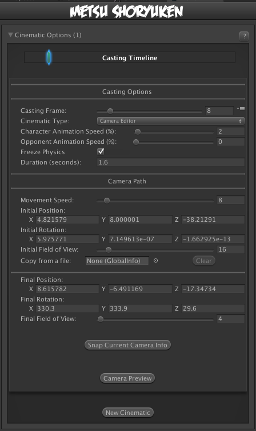The image size is (256, 431).
Task: Click the Movement Speed slider handle
Action: pyautogui.click(x=107, y=201)
